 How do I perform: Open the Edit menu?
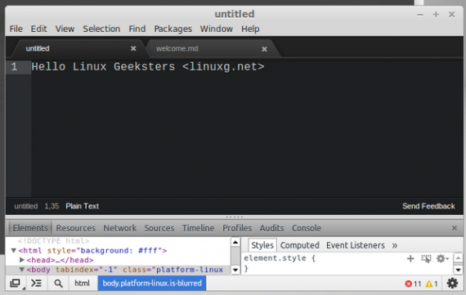click(x=38, y=29)
